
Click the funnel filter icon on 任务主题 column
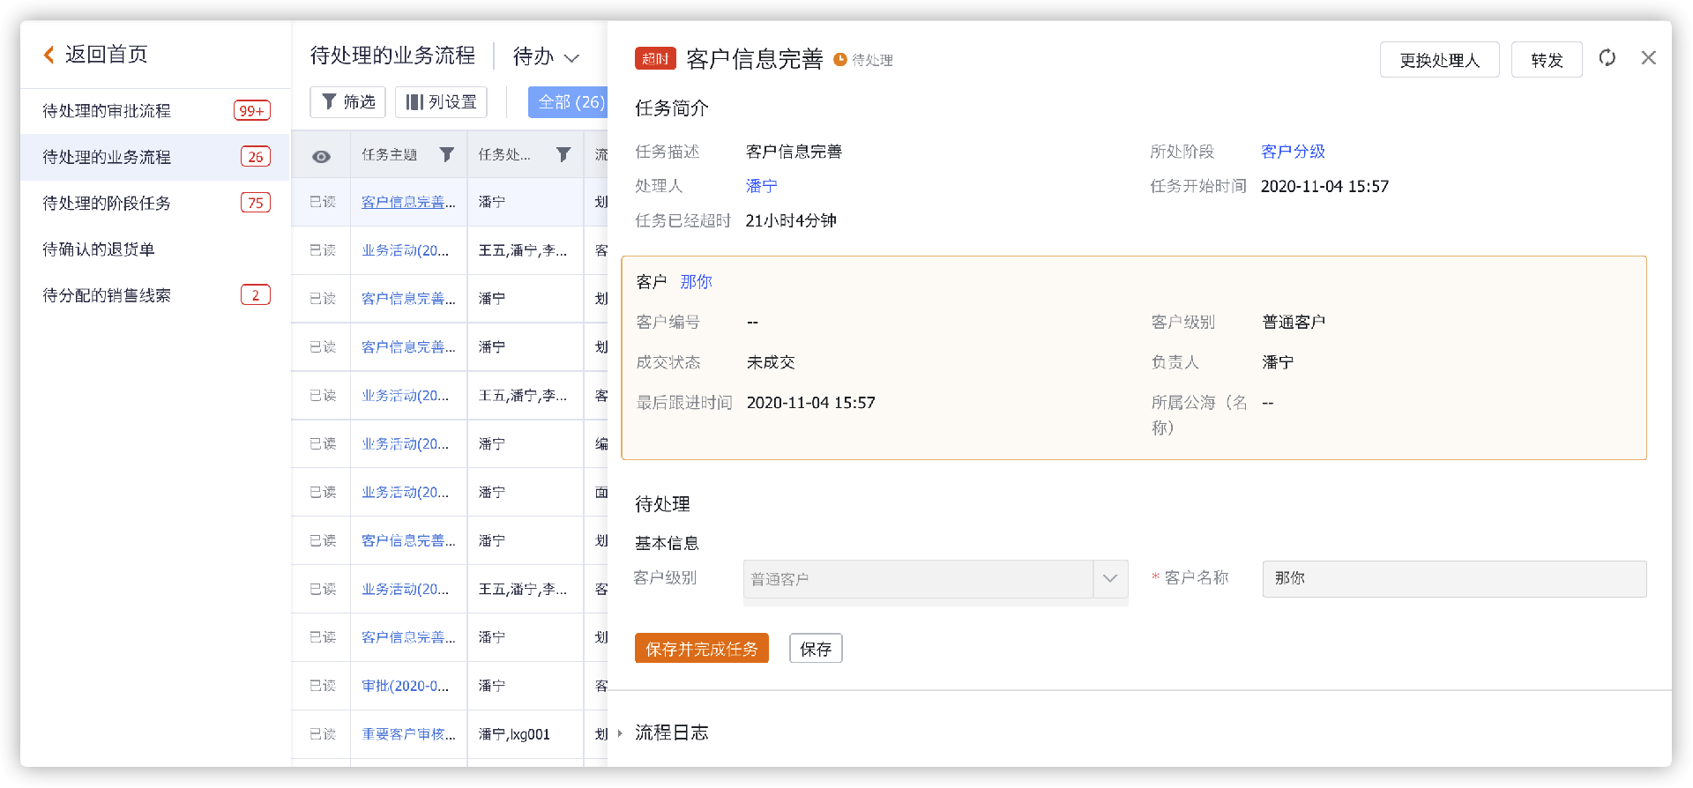447,154
